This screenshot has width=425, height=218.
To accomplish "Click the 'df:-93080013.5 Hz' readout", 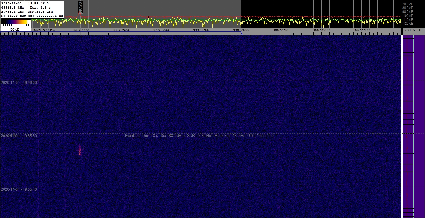I will point(46,16).
